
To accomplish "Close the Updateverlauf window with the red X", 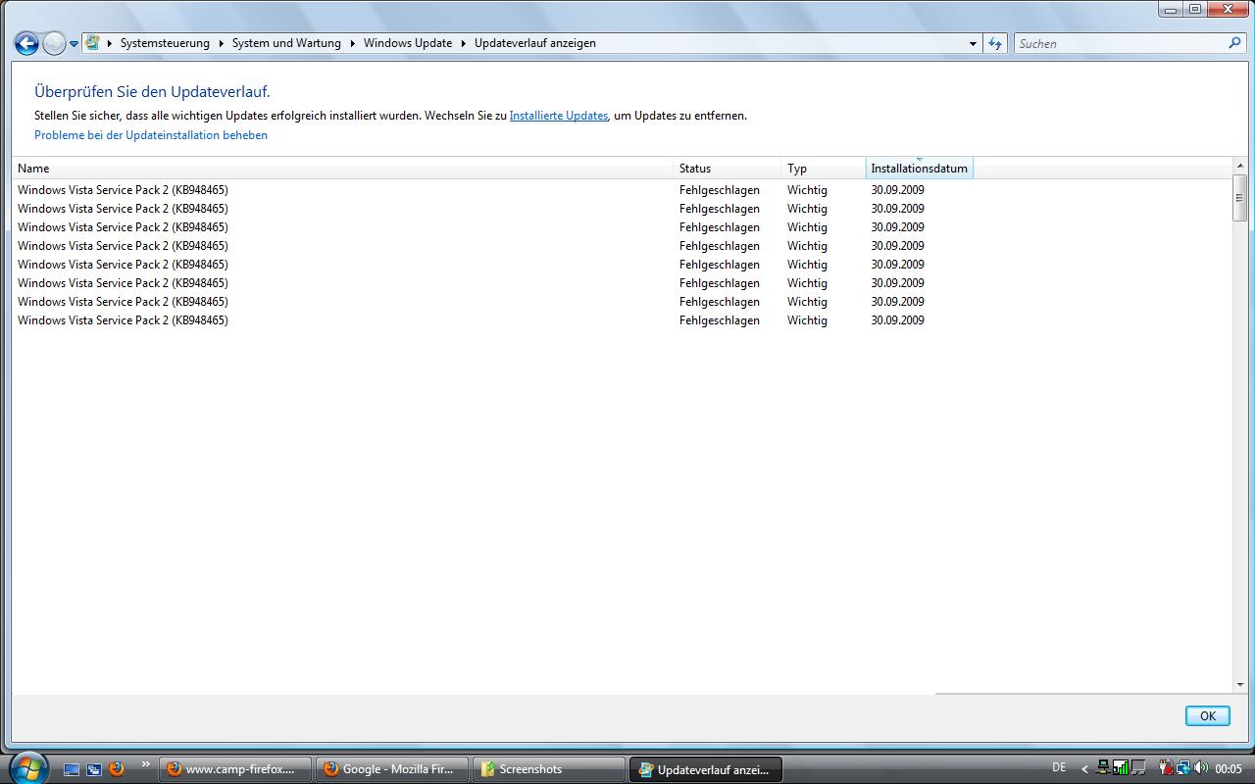I will 1230,10.
